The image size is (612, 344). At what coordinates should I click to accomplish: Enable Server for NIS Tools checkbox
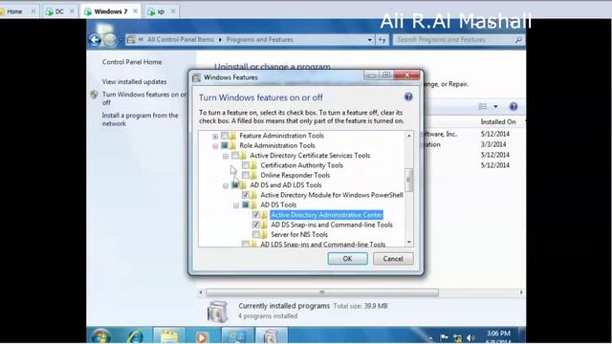point(256,234)
